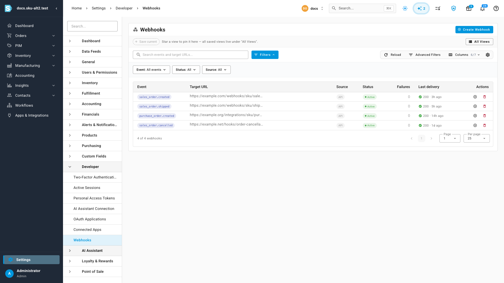Click Save current view button

point(146,42)
